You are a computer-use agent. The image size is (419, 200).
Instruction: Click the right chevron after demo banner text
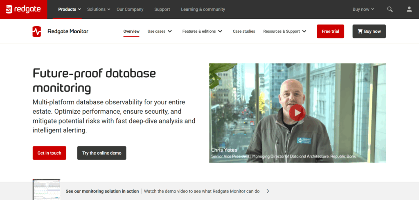click(268, 191)
